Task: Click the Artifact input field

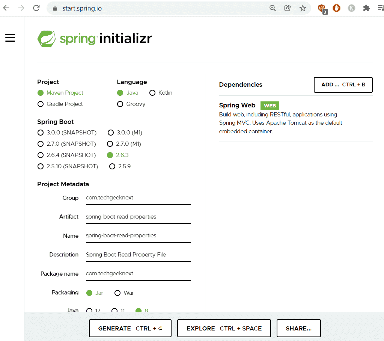Action: click(139, 217)
